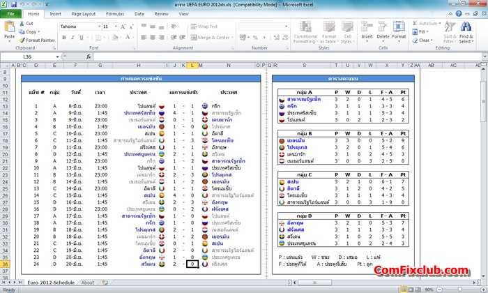Click the Font Color letter A icon

pyautogui.click(x=128, y=38)
